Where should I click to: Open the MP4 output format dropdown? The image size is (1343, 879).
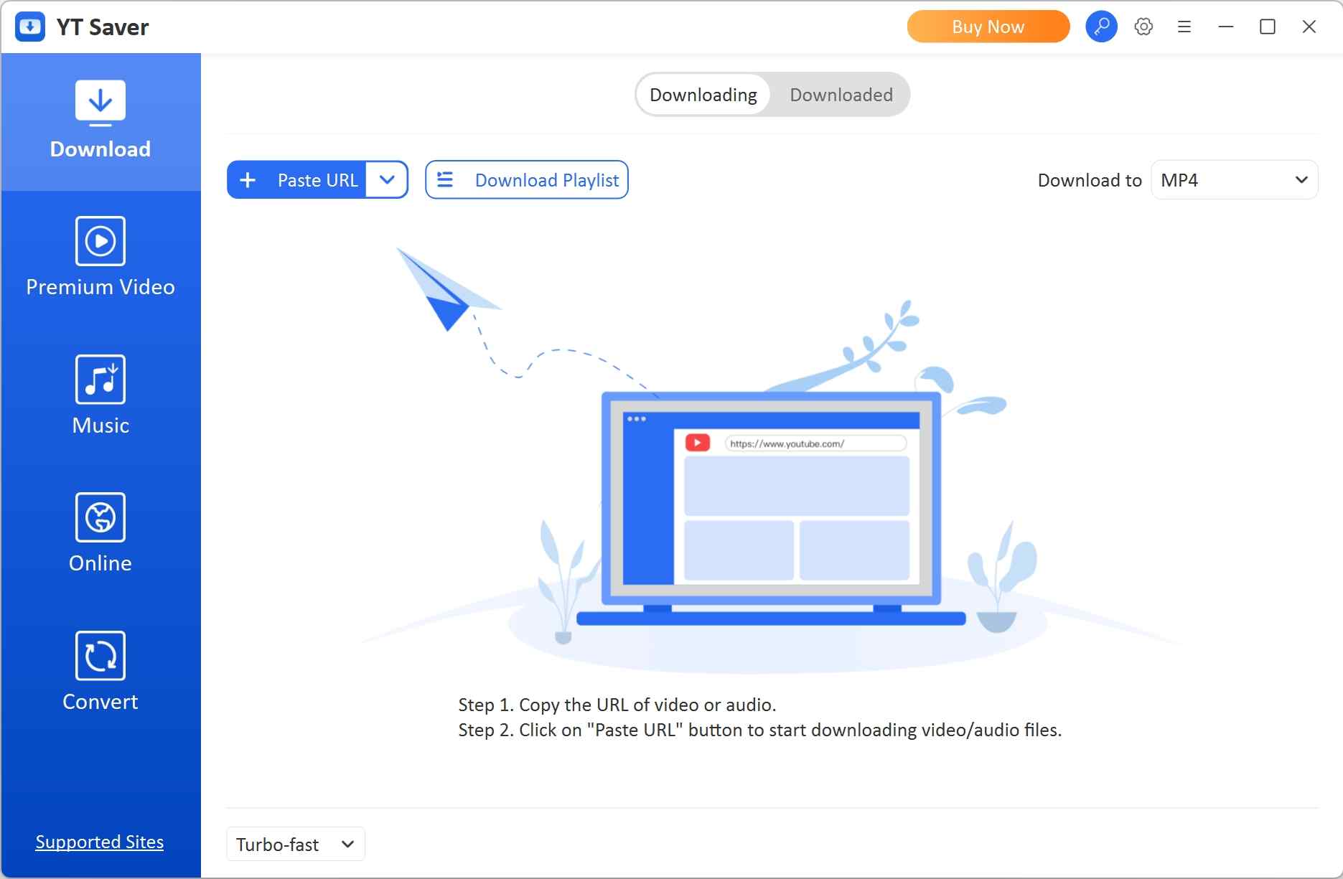(x=1235, y=179)
